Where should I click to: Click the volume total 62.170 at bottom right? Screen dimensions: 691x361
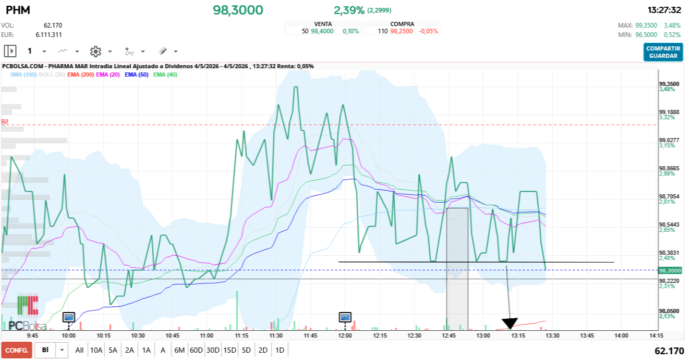(x=669, y=351)
